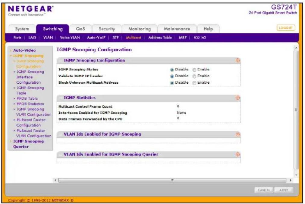Open MFDB Table page
Viewport: 305px width, 204px height.
[27, 98]
